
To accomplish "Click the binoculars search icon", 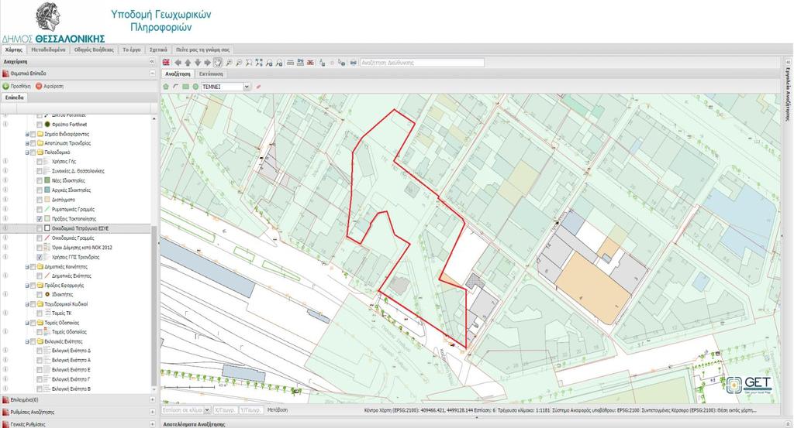I will click(x=354, y=63).
